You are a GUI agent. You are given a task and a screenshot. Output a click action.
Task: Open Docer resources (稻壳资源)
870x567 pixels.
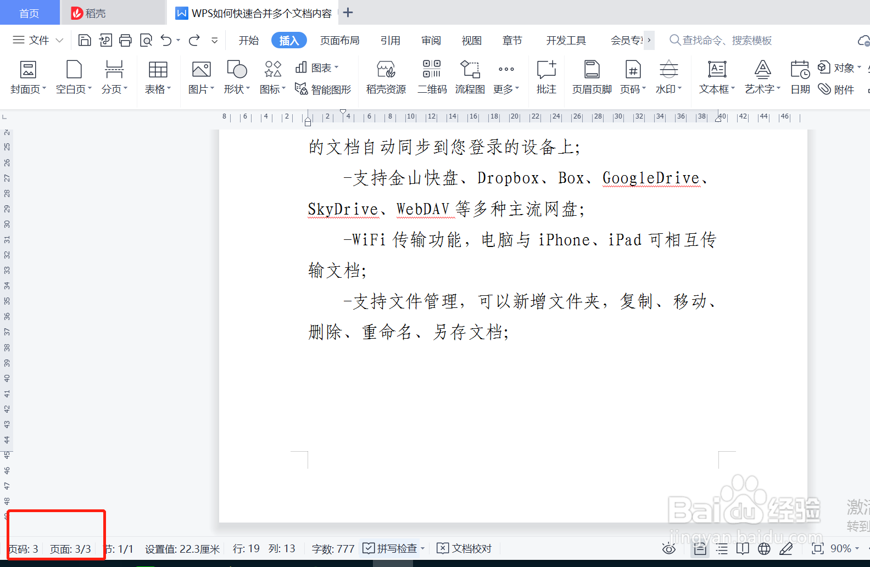click(x=386, y=77)
